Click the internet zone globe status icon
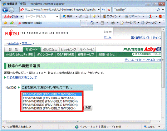Viewport: 167px width, 131px height. coord(77,127)
